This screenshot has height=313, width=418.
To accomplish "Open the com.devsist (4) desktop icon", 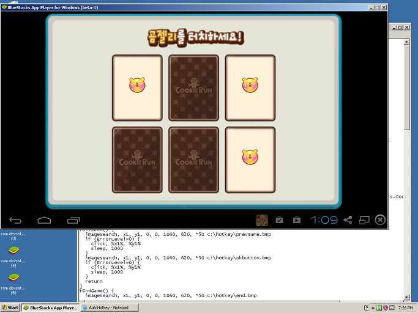I will click(x=13, y=257).
